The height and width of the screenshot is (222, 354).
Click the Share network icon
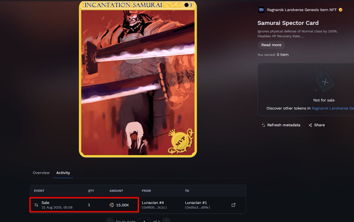(310, 125)
